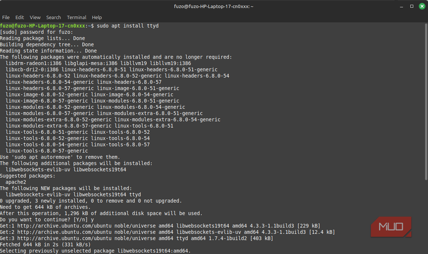Open the Search menu
The image size is (428, 254).
(x=53, y=18)
